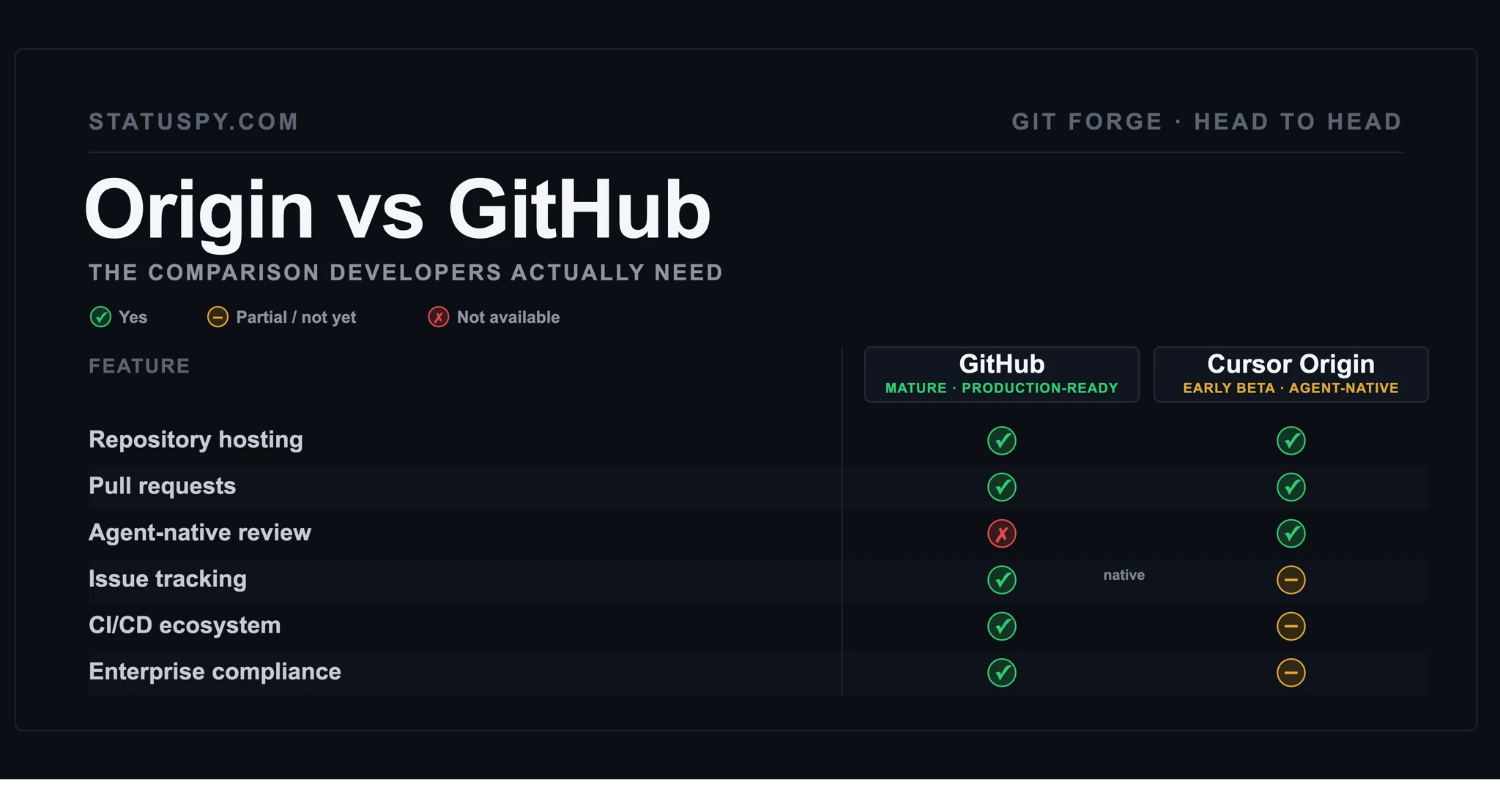Click GitHub's red X for Agent-native review
Screen dimensions: 1500x787
(x=1002, y=534)
